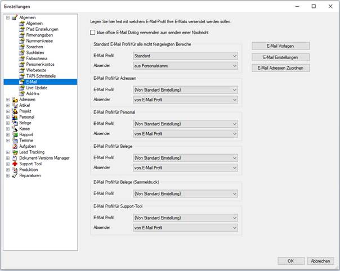Open the E-Mail Einstellungen button

[280, 57]
